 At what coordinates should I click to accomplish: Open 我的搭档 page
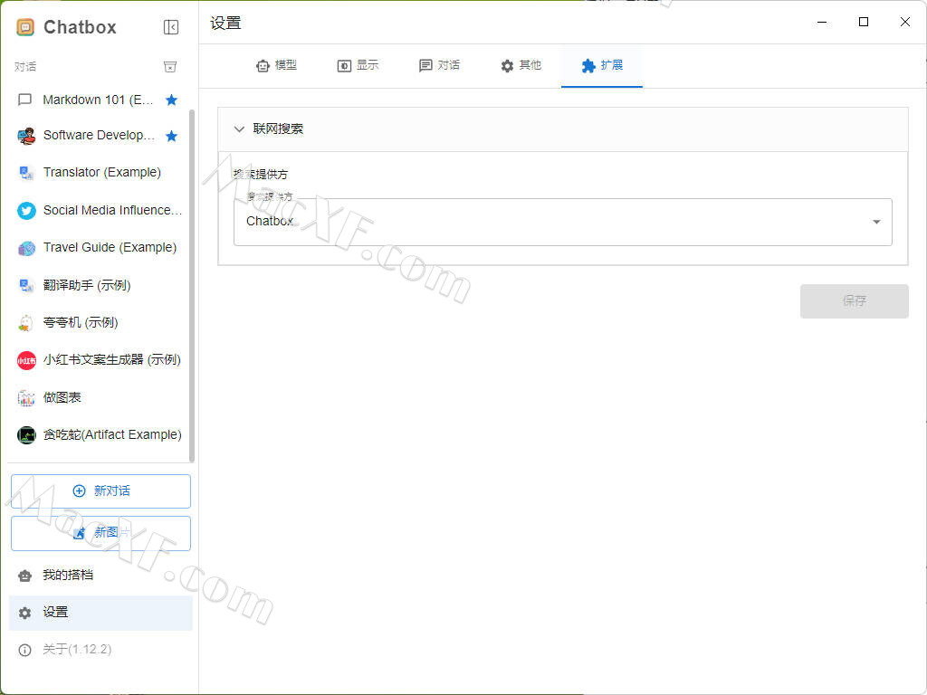coord(100,576)
